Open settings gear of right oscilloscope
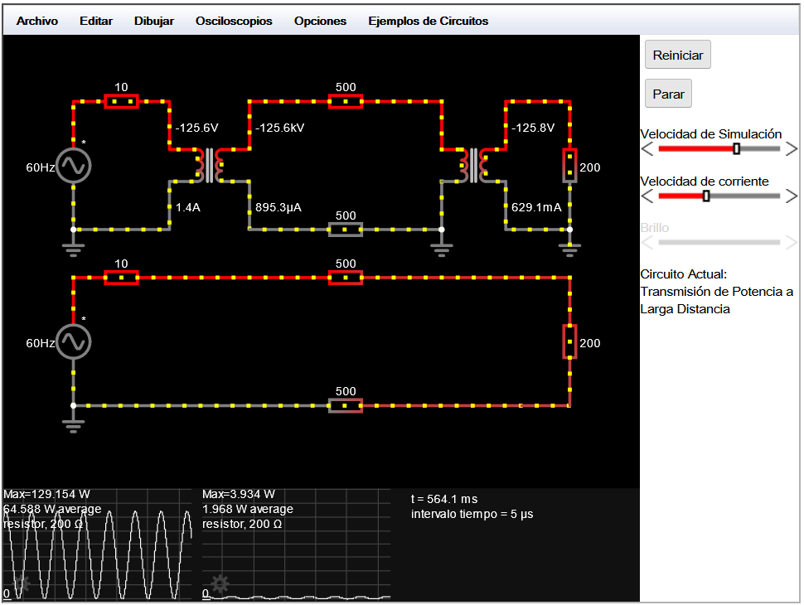This screenshot has width=804, height=605. (x=220, y=583)
